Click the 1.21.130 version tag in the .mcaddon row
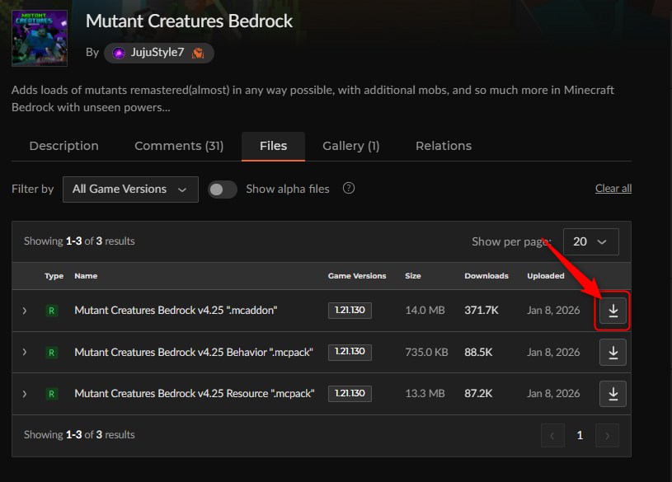This screenshot has width=672, height=482. click(x=350, y=311)
